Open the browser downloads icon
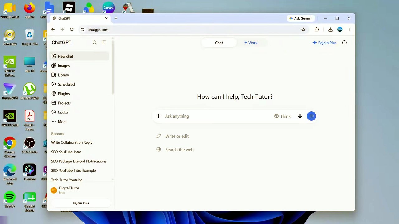Viewport: 399px width, 224px height. [x=330, y=30]
